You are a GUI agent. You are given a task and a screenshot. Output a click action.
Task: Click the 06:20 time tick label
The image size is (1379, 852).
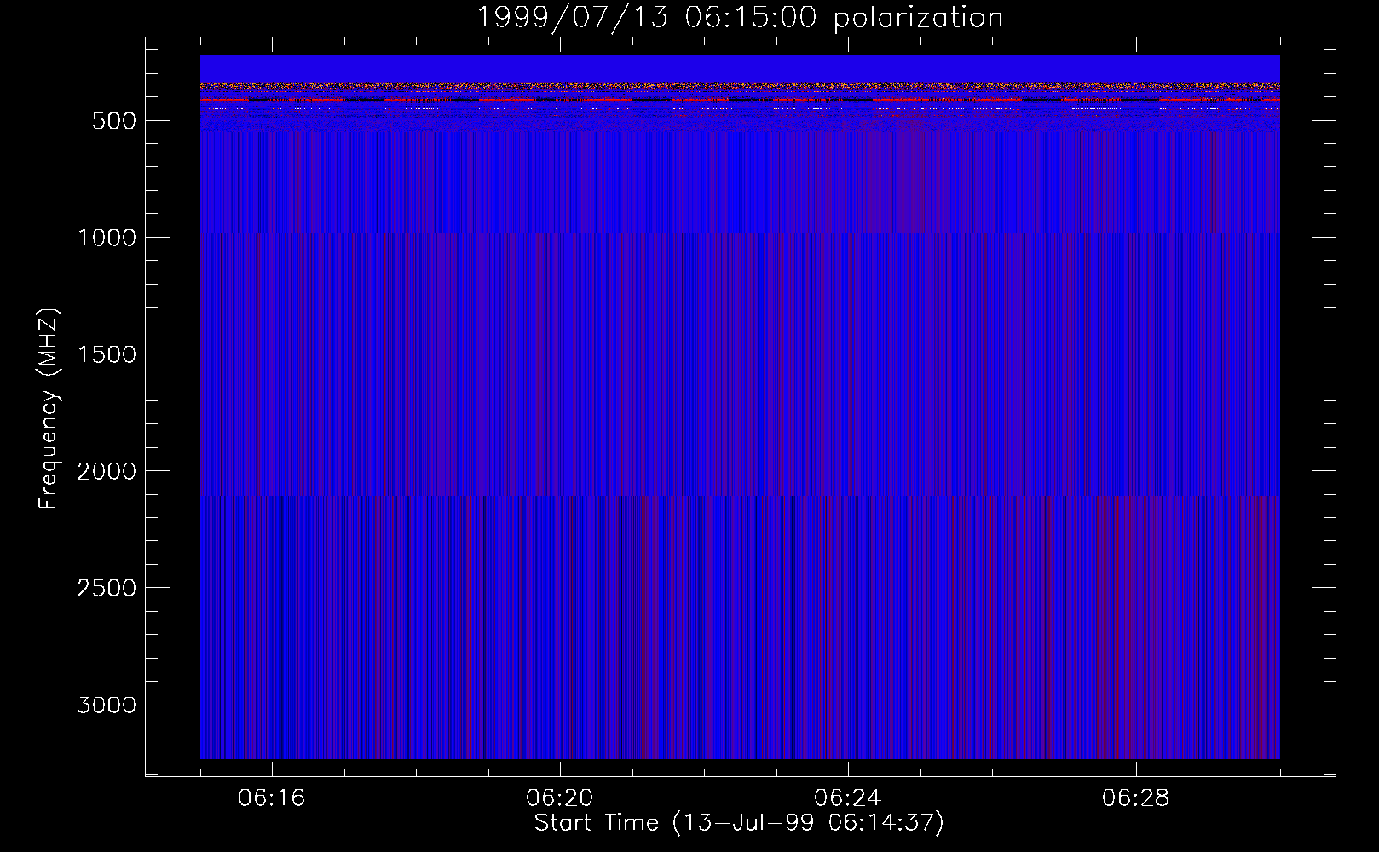tap(560, 798)
